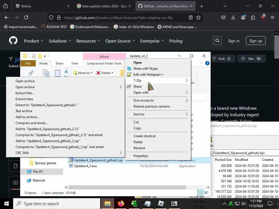Open the RUSSIAN TEST bookmark
The image size is (279, 209).
click(x=54, y=27)
